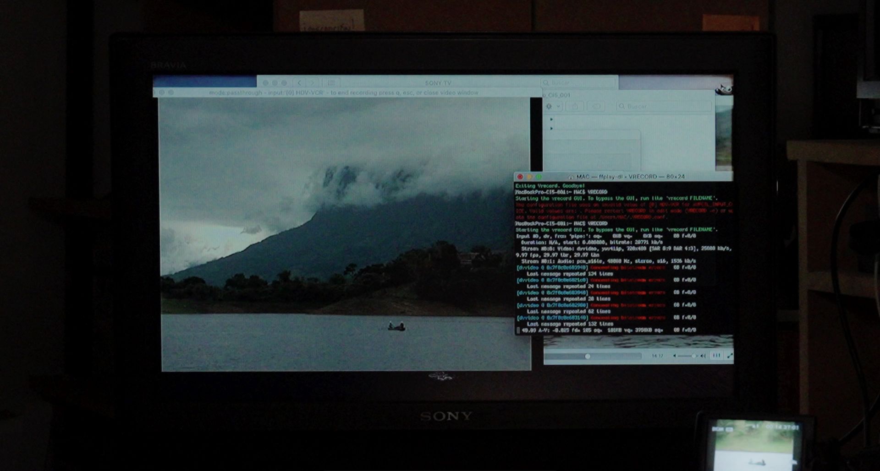880x471 pixels.
Task: Click the forward arrow in SONY TV window
Action: point(313,83)
